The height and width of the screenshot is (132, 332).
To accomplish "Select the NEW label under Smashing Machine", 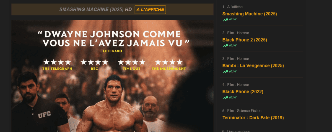I will pos(233,20).
